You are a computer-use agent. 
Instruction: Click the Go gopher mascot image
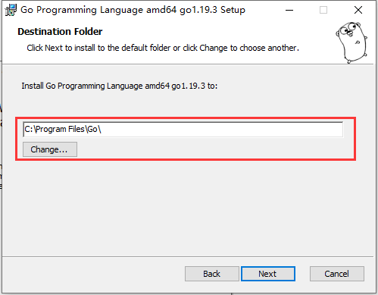tap(351, 42)
